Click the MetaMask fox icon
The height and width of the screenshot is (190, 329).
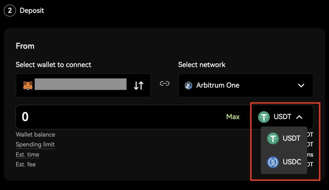[x=28, y=85]
